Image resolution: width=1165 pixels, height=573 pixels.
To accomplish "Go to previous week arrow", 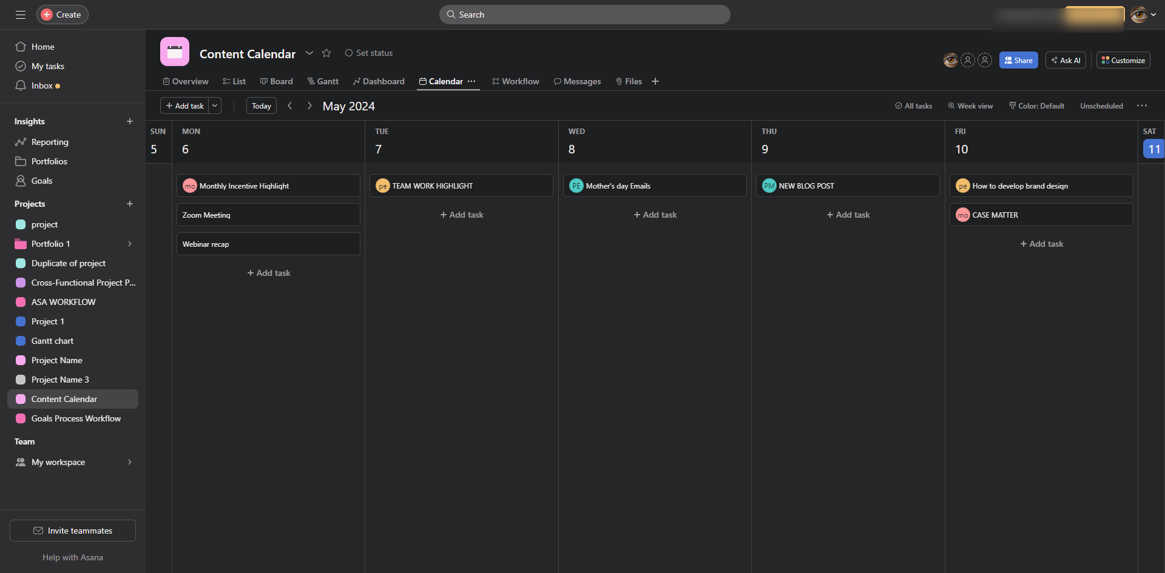I will coord(290,106).
